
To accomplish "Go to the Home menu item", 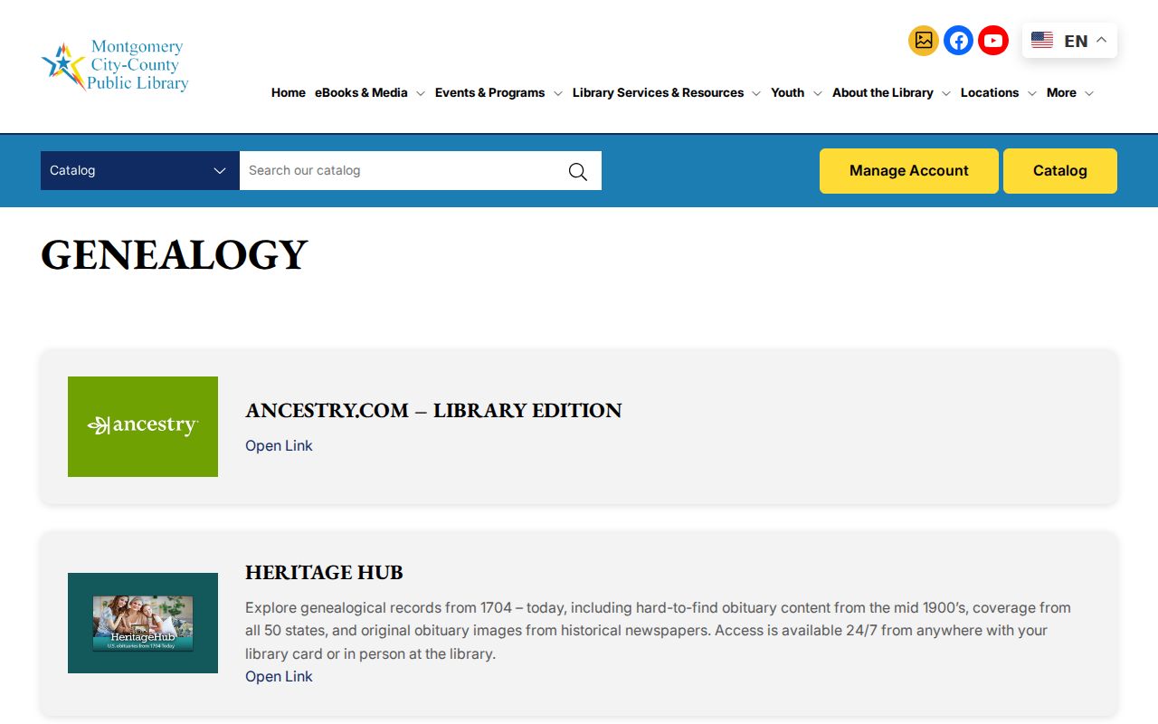I will click(x=289, y=92).
